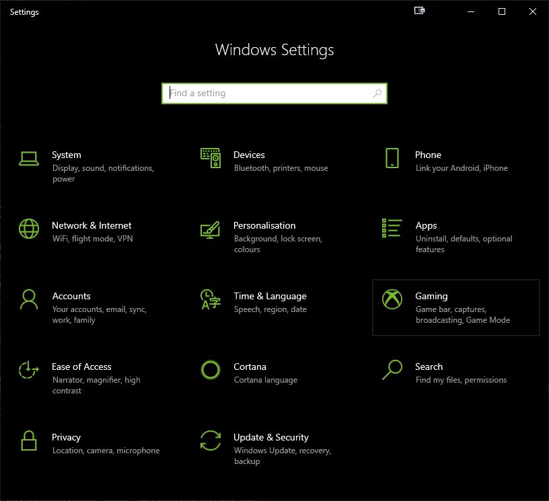Open the Gaming Xbox icon

(392, 299)
